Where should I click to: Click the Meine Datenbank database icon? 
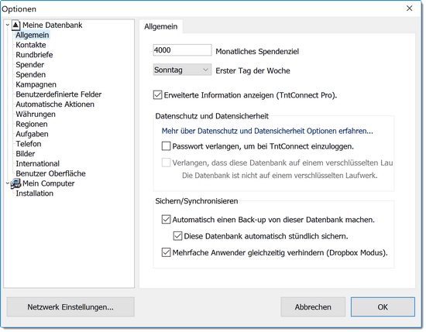pos(16,26)
